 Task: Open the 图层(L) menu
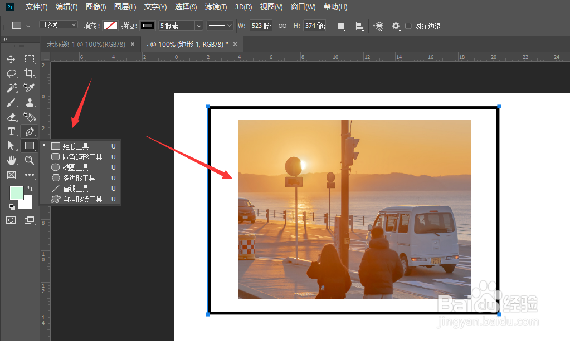tap(125, 7)
